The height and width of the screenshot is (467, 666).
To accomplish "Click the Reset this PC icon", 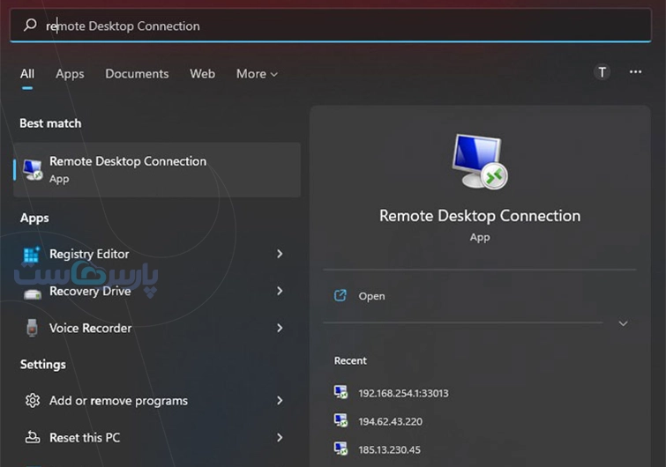I will coord(33,437).
